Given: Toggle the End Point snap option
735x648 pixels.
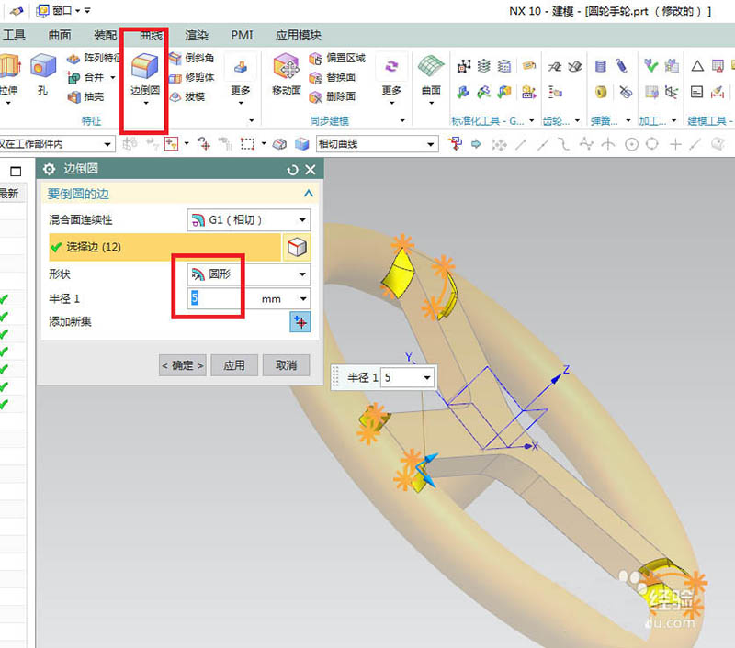Looking at the screenshot, I should click(x=520, y=144).
